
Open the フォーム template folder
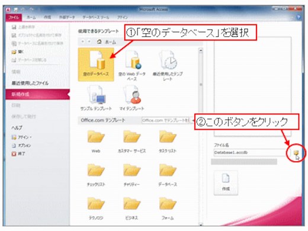click(x=168, y=208)
